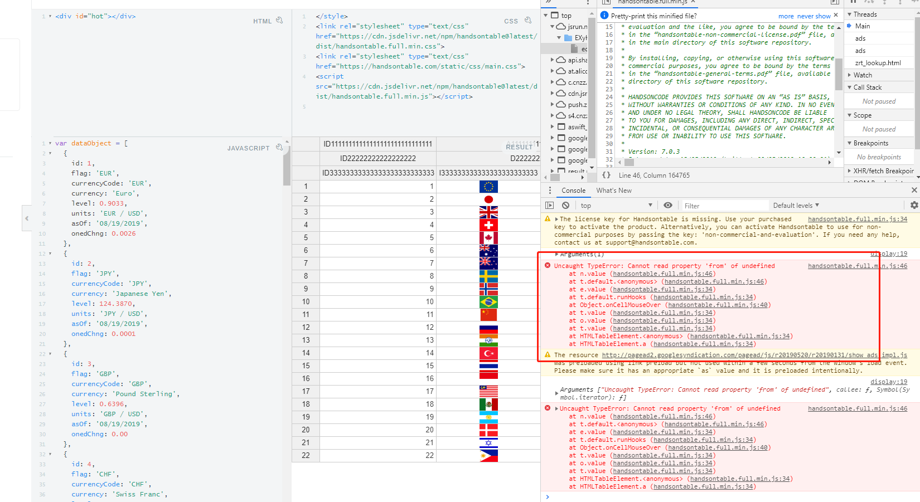Toggle the live expression eye icon
This screenshot has height=502, width=920.
pos(668,205)
